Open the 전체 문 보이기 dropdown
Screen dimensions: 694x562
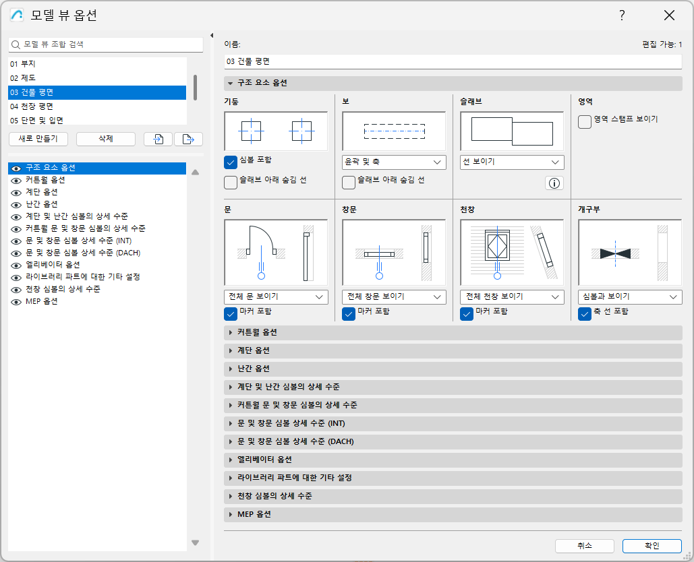point(275,296)
